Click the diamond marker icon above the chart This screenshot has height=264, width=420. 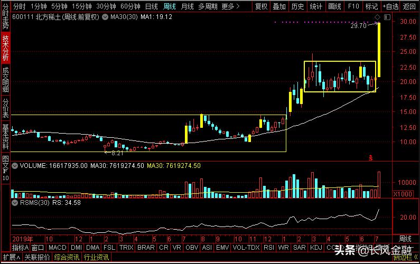377,17
